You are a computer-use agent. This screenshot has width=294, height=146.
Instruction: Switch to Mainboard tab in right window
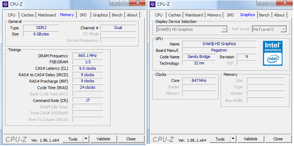tap(194, 15)
